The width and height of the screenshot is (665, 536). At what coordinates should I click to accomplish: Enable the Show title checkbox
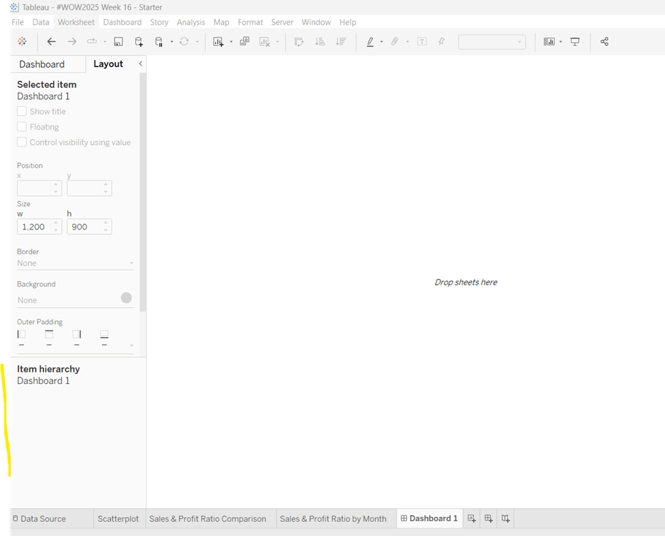tap(22, 111)
